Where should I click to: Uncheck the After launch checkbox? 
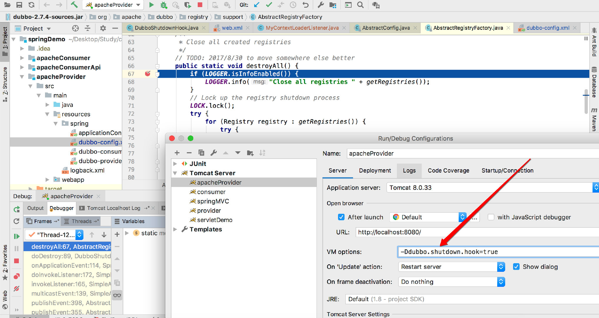341,217
